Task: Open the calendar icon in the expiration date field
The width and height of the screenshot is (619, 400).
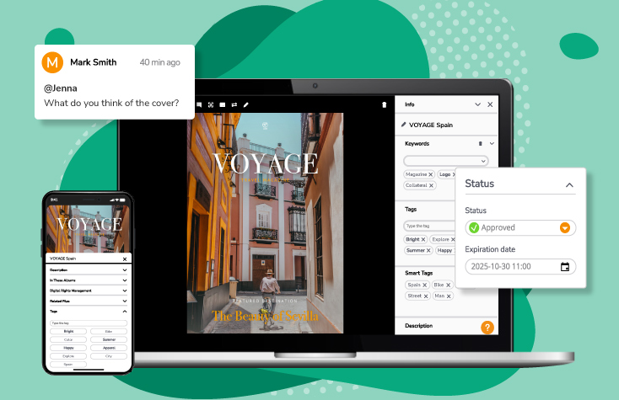Action: (x=565, y=267)
